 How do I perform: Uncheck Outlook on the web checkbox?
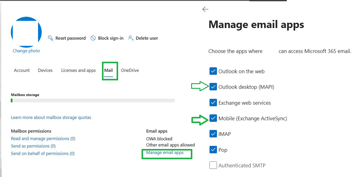(213, 71)
